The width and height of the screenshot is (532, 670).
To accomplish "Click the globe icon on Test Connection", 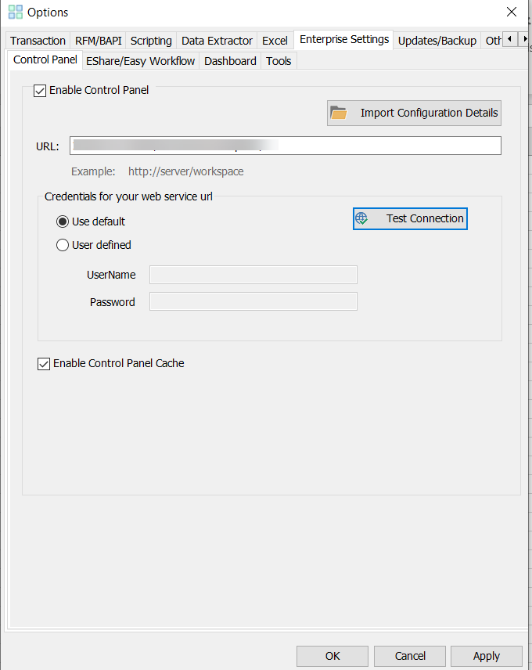I will click(x=361, y=219).
